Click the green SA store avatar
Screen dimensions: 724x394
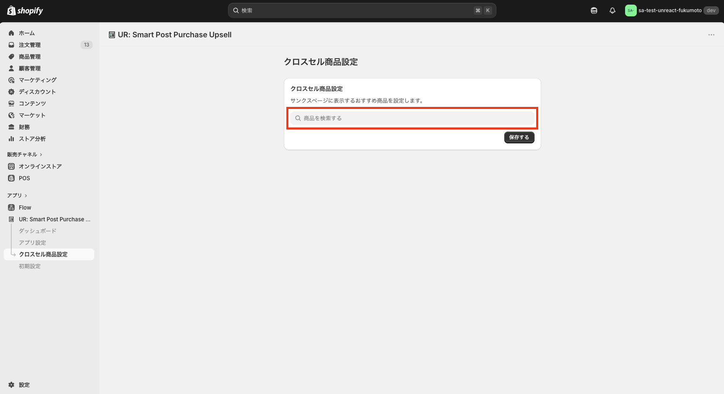pos(631,10)
